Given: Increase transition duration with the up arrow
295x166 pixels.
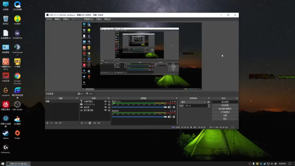Looking at the screenshot, I should pyautogui.click(x=209, y=105).
